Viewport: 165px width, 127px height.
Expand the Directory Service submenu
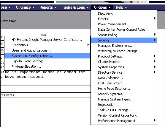[124, 72]
